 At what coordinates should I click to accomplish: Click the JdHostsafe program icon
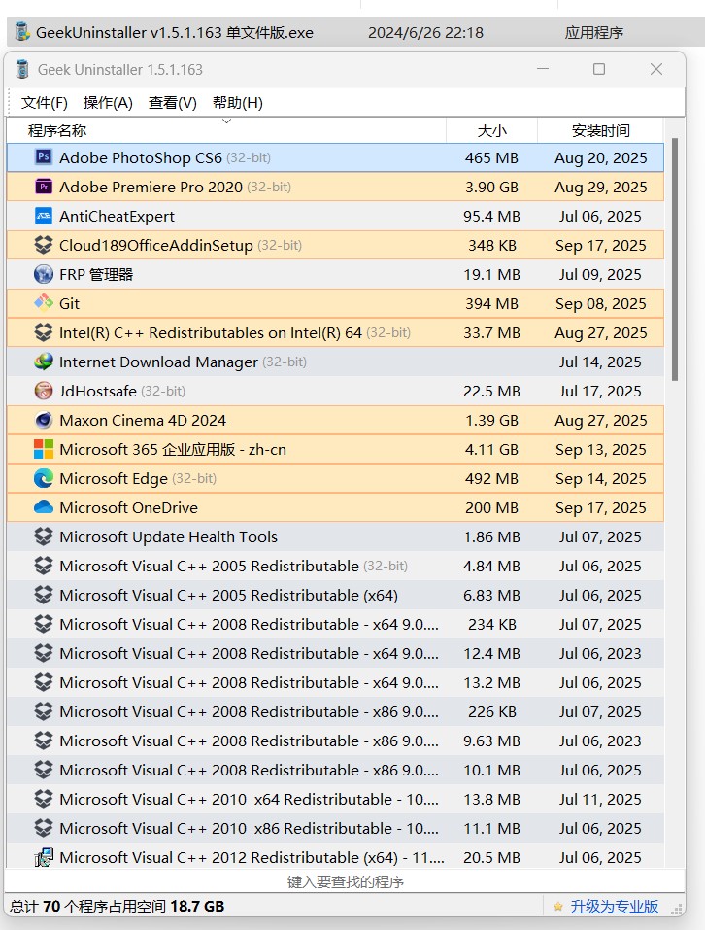(x=44, y=391)
